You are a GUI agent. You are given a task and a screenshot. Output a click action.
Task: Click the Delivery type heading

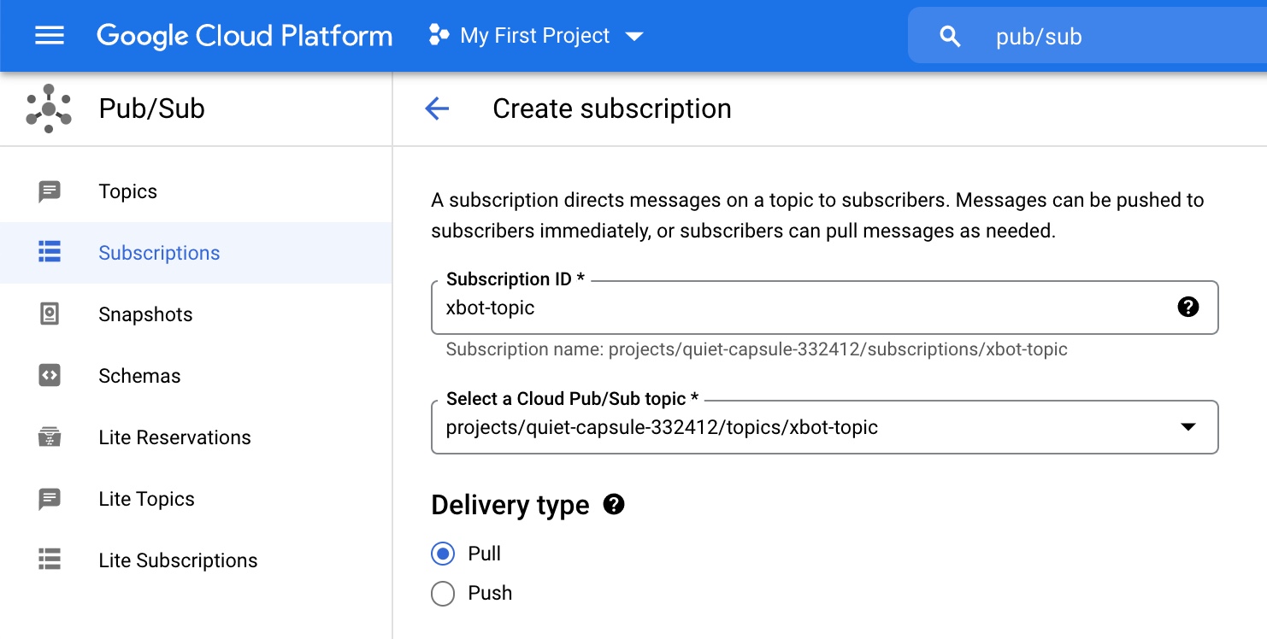coord(510,505)
